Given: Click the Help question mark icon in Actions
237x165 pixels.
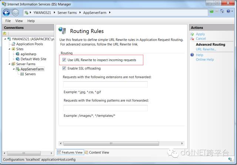Looking at the screenshot, I should [192, 55].
